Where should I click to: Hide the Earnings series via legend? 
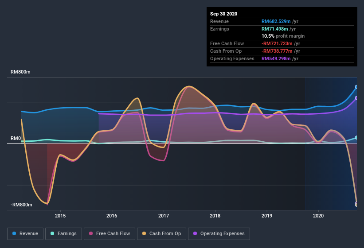click(x=63, y=233)
